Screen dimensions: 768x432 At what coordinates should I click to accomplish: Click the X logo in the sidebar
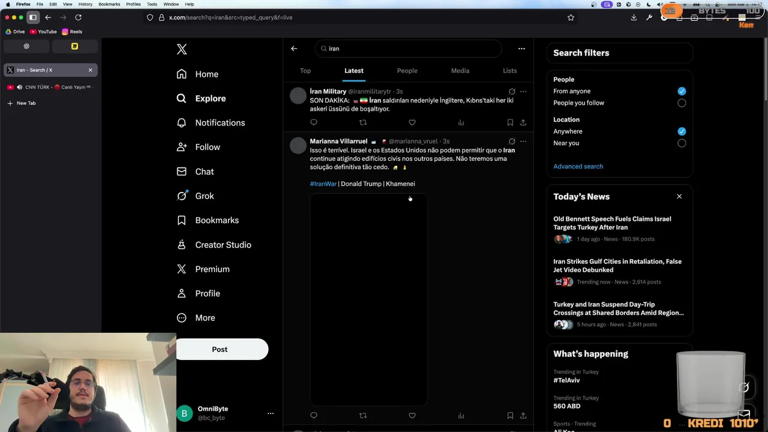(x=182, y=49)
